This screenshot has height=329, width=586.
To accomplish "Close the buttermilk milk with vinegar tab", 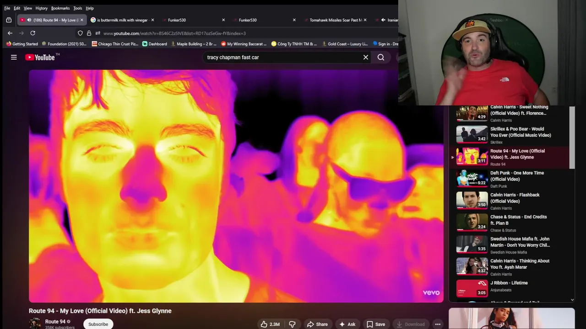I will pyautogui.click(x=152, y=20).
